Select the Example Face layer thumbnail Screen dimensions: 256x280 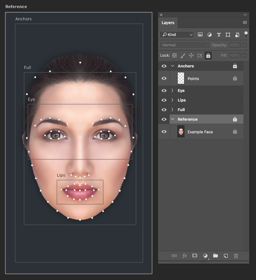[x=181, y=132]
